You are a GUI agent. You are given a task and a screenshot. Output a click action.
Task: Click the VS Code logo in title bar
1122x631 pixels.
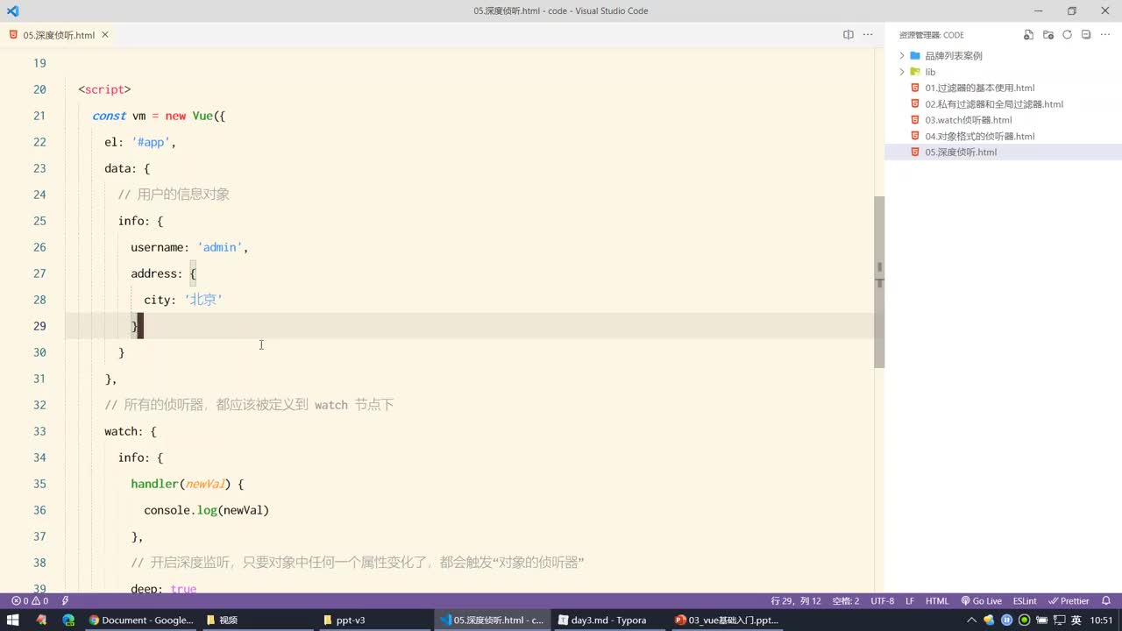pos(12,11)
